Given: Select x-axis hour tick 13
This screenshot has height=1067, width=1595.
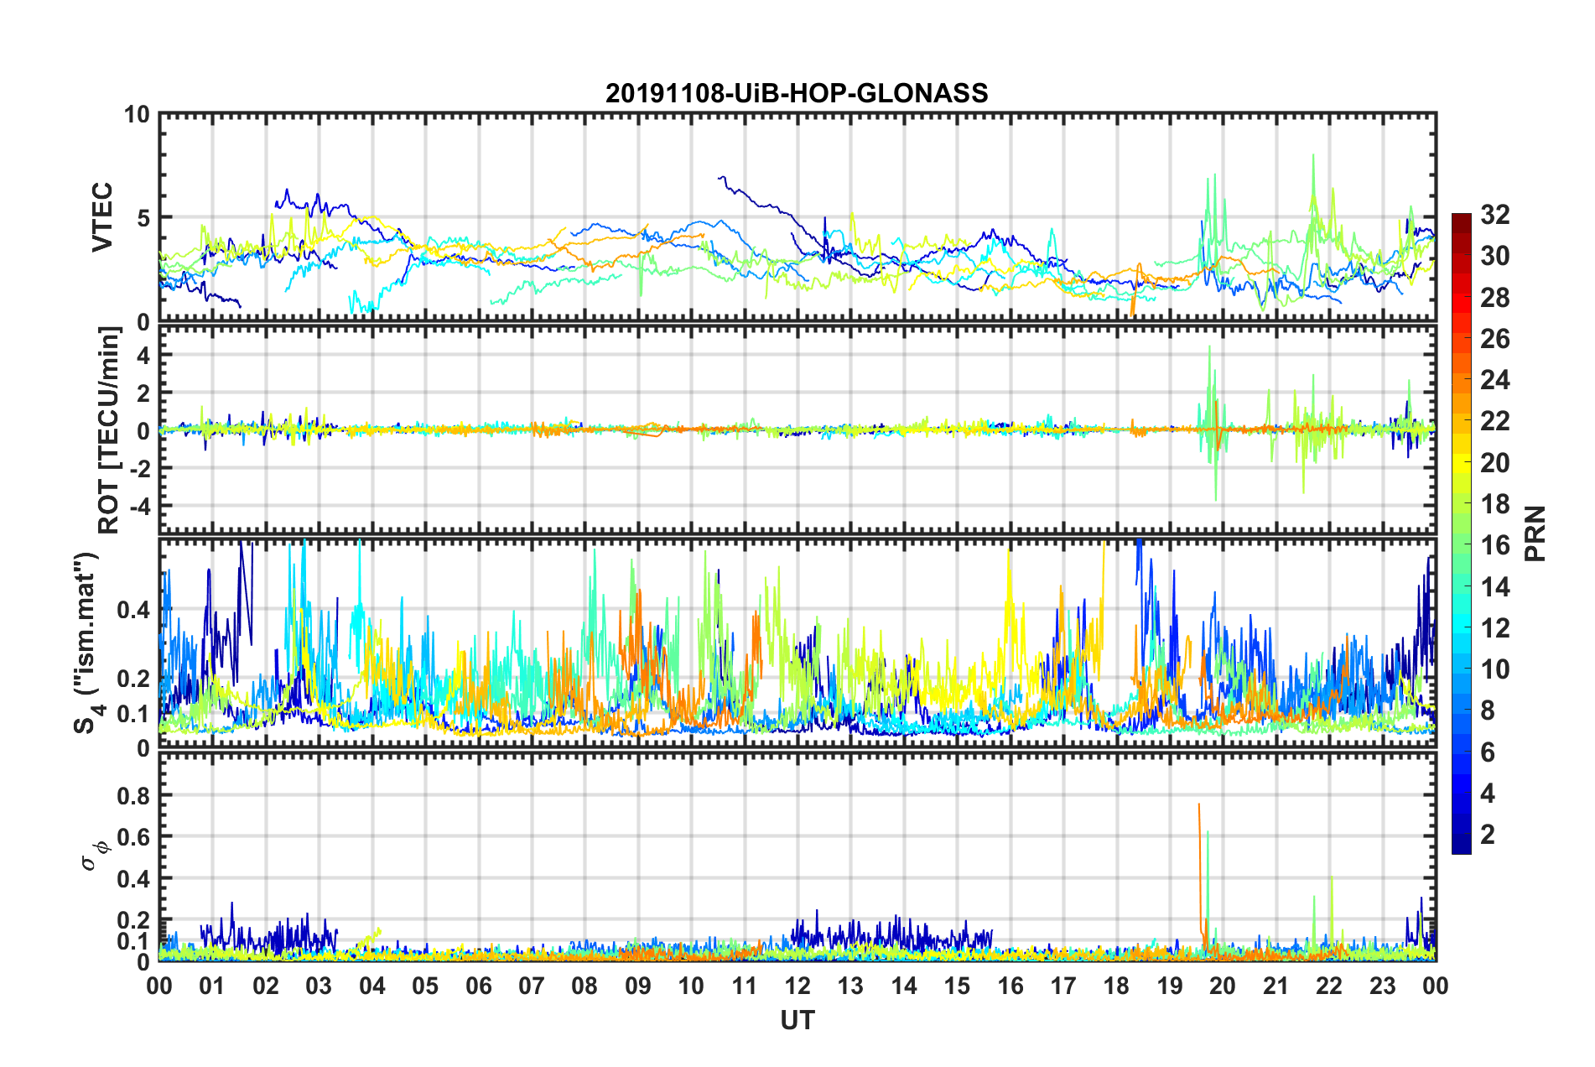Looking at the screenshot, I should tap(850, 986).
